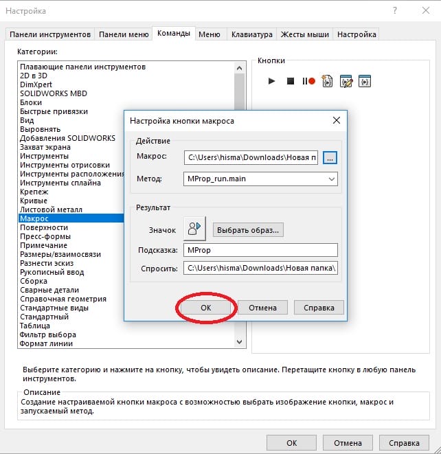Select Пресс-формы category
Screen dimensions: 441x454
click(x=45, y=237)
